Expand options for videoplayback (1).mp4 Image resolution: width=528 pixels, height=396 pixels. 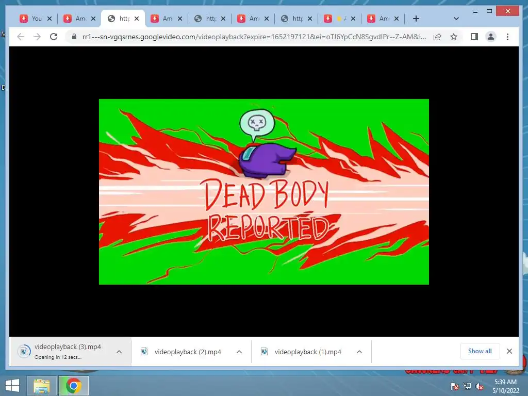(x=359, y=352)
